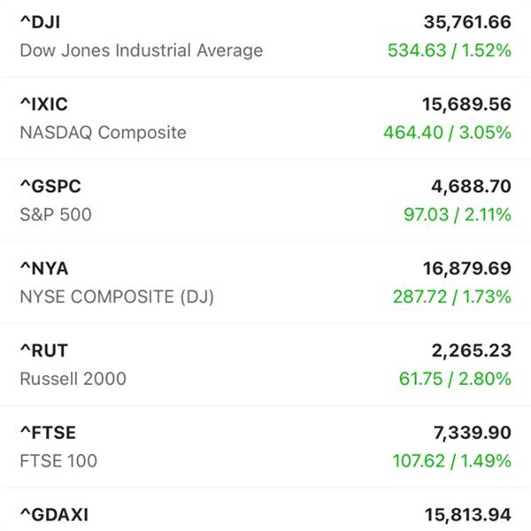Tap the 287.72 / 1.73% change value
This screenshot has height=531, width=531.
pyautogui.click(x=451, y=297)
